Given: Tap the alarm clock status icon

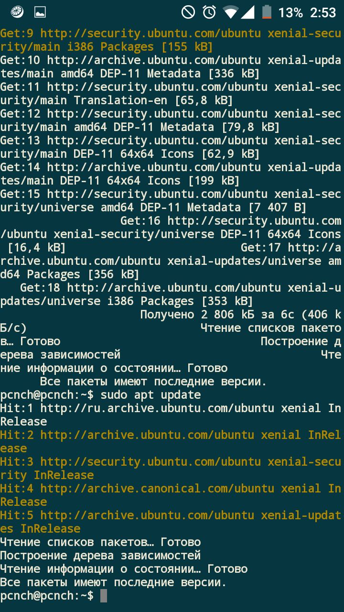Looking at the screenshot, I should coord(209,12).
